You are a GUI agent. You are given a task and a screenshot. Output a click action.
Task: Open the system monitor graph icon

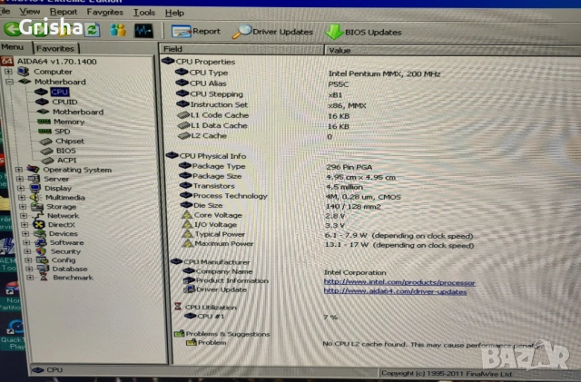coord(143,31)
